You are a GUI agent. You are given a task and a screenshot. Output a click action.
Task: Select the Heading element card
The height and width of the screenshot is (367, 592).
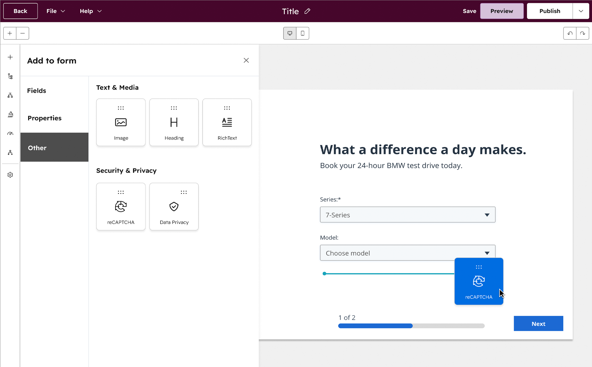pyautogui.click(x=174, y=122)
